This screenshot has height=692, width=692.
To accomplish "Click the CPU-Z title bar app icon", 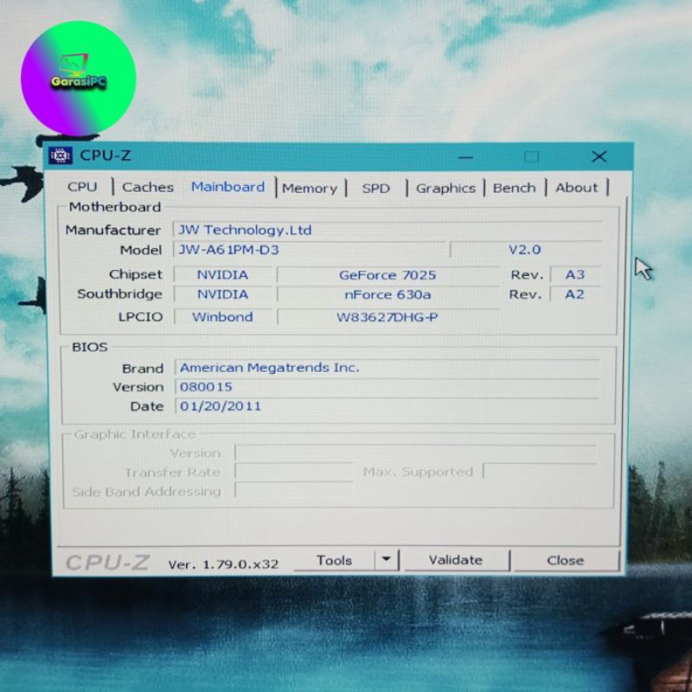I will pos(61,156).
